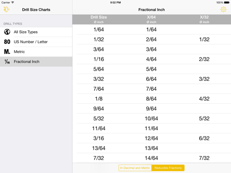Open the US Number / Letter chart
Screen dimensions: 231x173
pyautogui.click(x=36, y=42)
